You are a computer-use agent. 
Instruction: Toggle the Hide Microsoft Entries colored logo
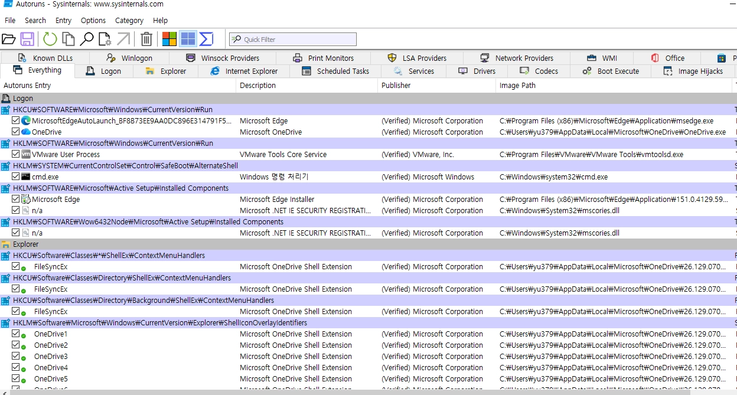(169, 40)
